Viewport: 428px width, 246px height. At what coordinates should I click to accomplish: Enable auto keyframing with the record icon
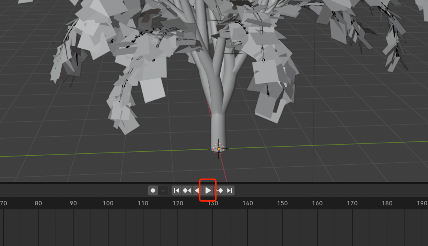point(154,191)
